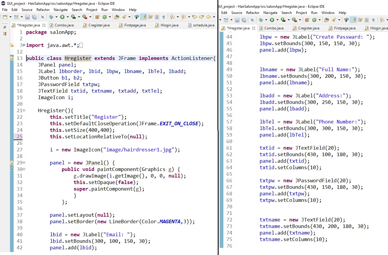The height and width of the screenshot is (255, 388).
Task: Click Last Edit Location icon in left window
Action: coord(195,17)
